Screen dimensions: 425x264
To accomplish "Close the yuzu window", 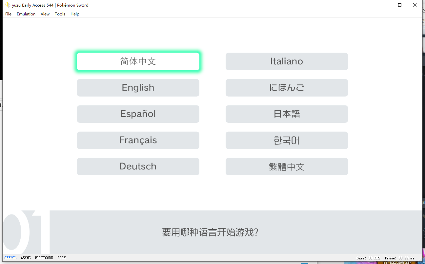I will (415, 5).
